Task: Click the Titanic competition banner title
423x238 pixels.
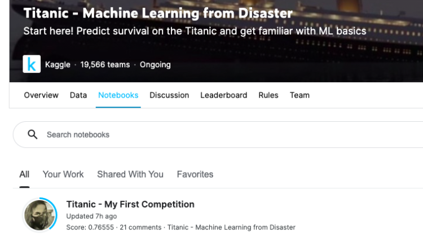Action: tap(158, 13)
